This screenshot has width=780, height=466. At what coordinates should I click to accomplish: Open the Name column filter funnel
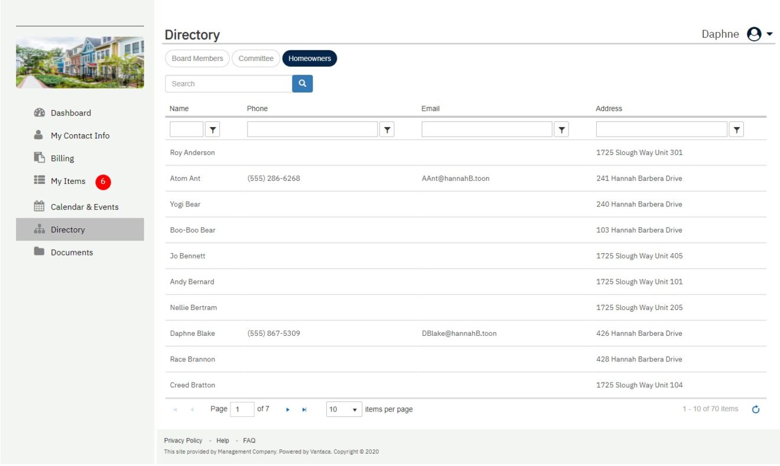coord(212,129)
